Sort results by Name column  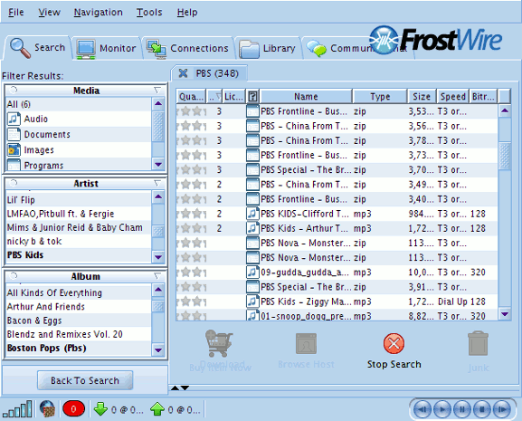pos(306,97)
